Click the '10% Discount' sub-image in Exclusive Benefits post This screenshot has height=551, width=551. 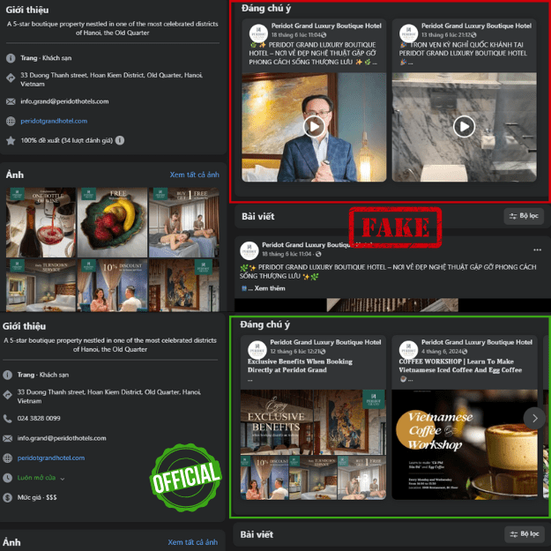click(264, 478)
